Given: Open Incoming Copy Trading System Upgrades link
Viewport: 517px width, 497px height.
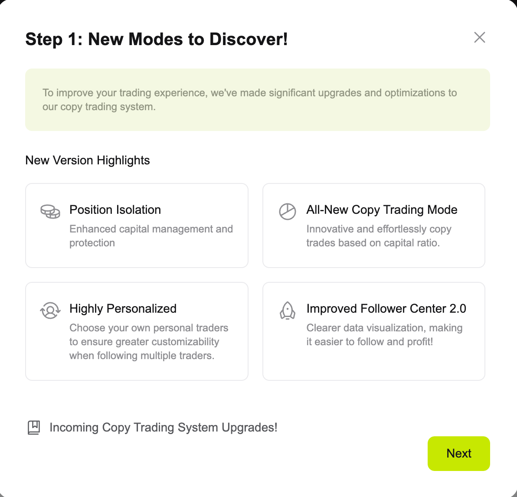Looking at the screenshot, I should click(163, 428).
